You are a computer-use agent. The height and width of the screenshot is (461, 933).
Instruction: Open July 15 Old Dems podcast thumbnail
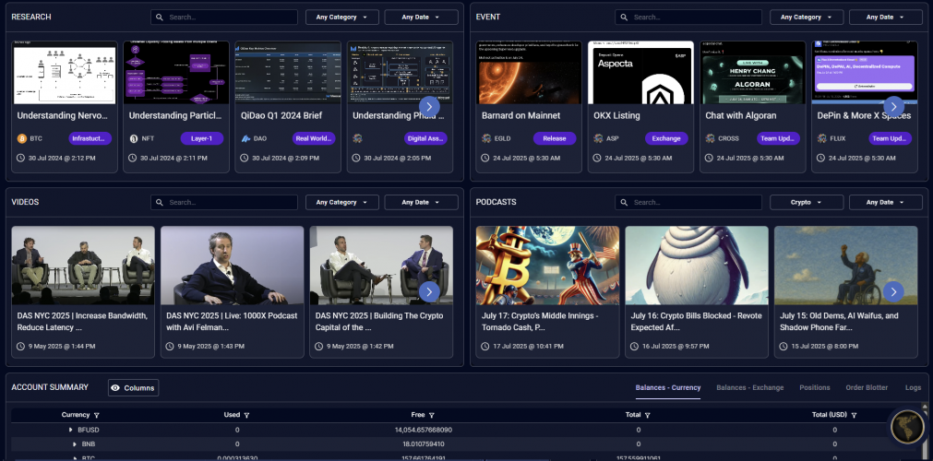coord(845,266)
